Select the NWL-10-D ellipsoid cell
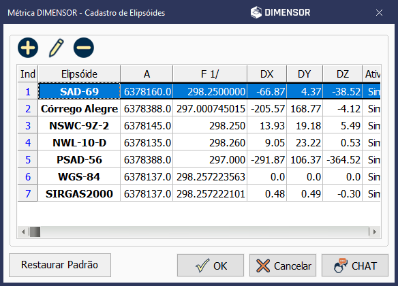398x286 pixels. pos(79,142)
